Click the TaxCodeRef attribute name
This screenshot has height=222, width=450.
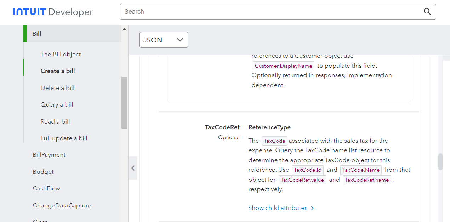point(222,127)
